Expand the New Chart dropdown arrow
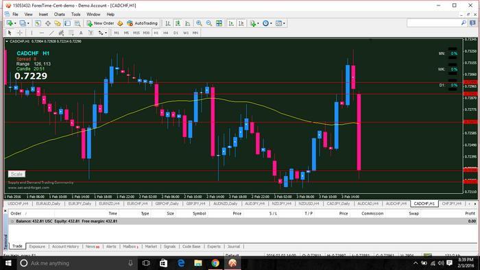This screenshot has height=270, width=480. [15, 23]
